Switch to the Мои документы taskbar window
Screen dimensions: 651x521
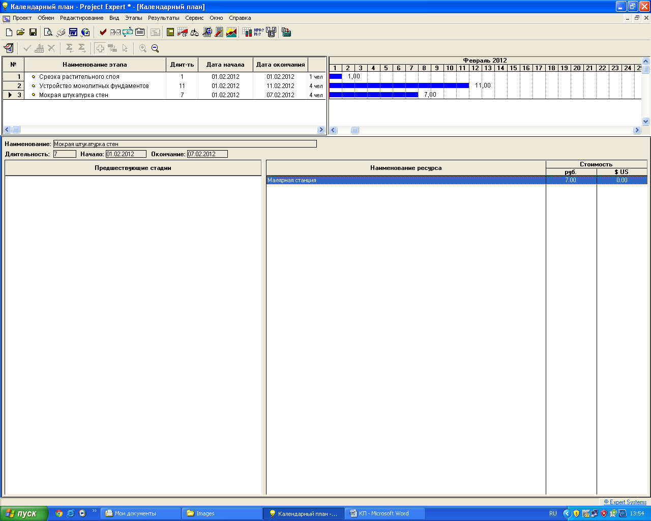(140, 513)
